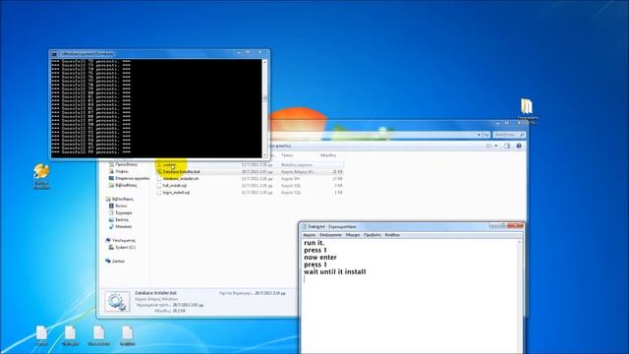
Task: Open Explorer address bar history dropdown
Action: pos(479,135)
